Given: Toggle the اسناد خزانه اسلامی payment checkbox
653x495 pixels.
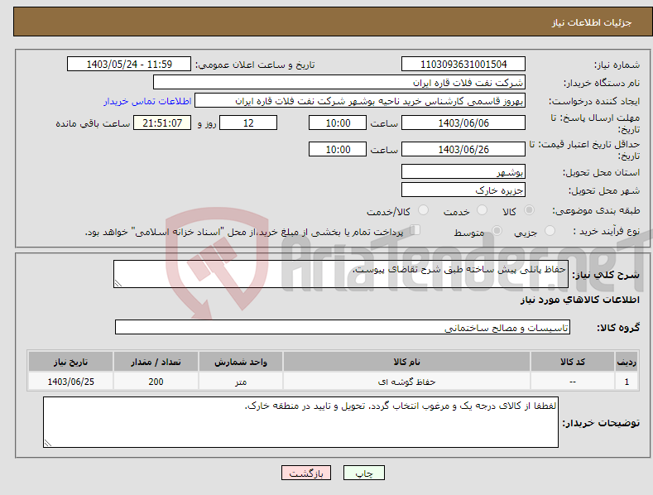Looking at the screenshot, I should [x=415, y=229].
